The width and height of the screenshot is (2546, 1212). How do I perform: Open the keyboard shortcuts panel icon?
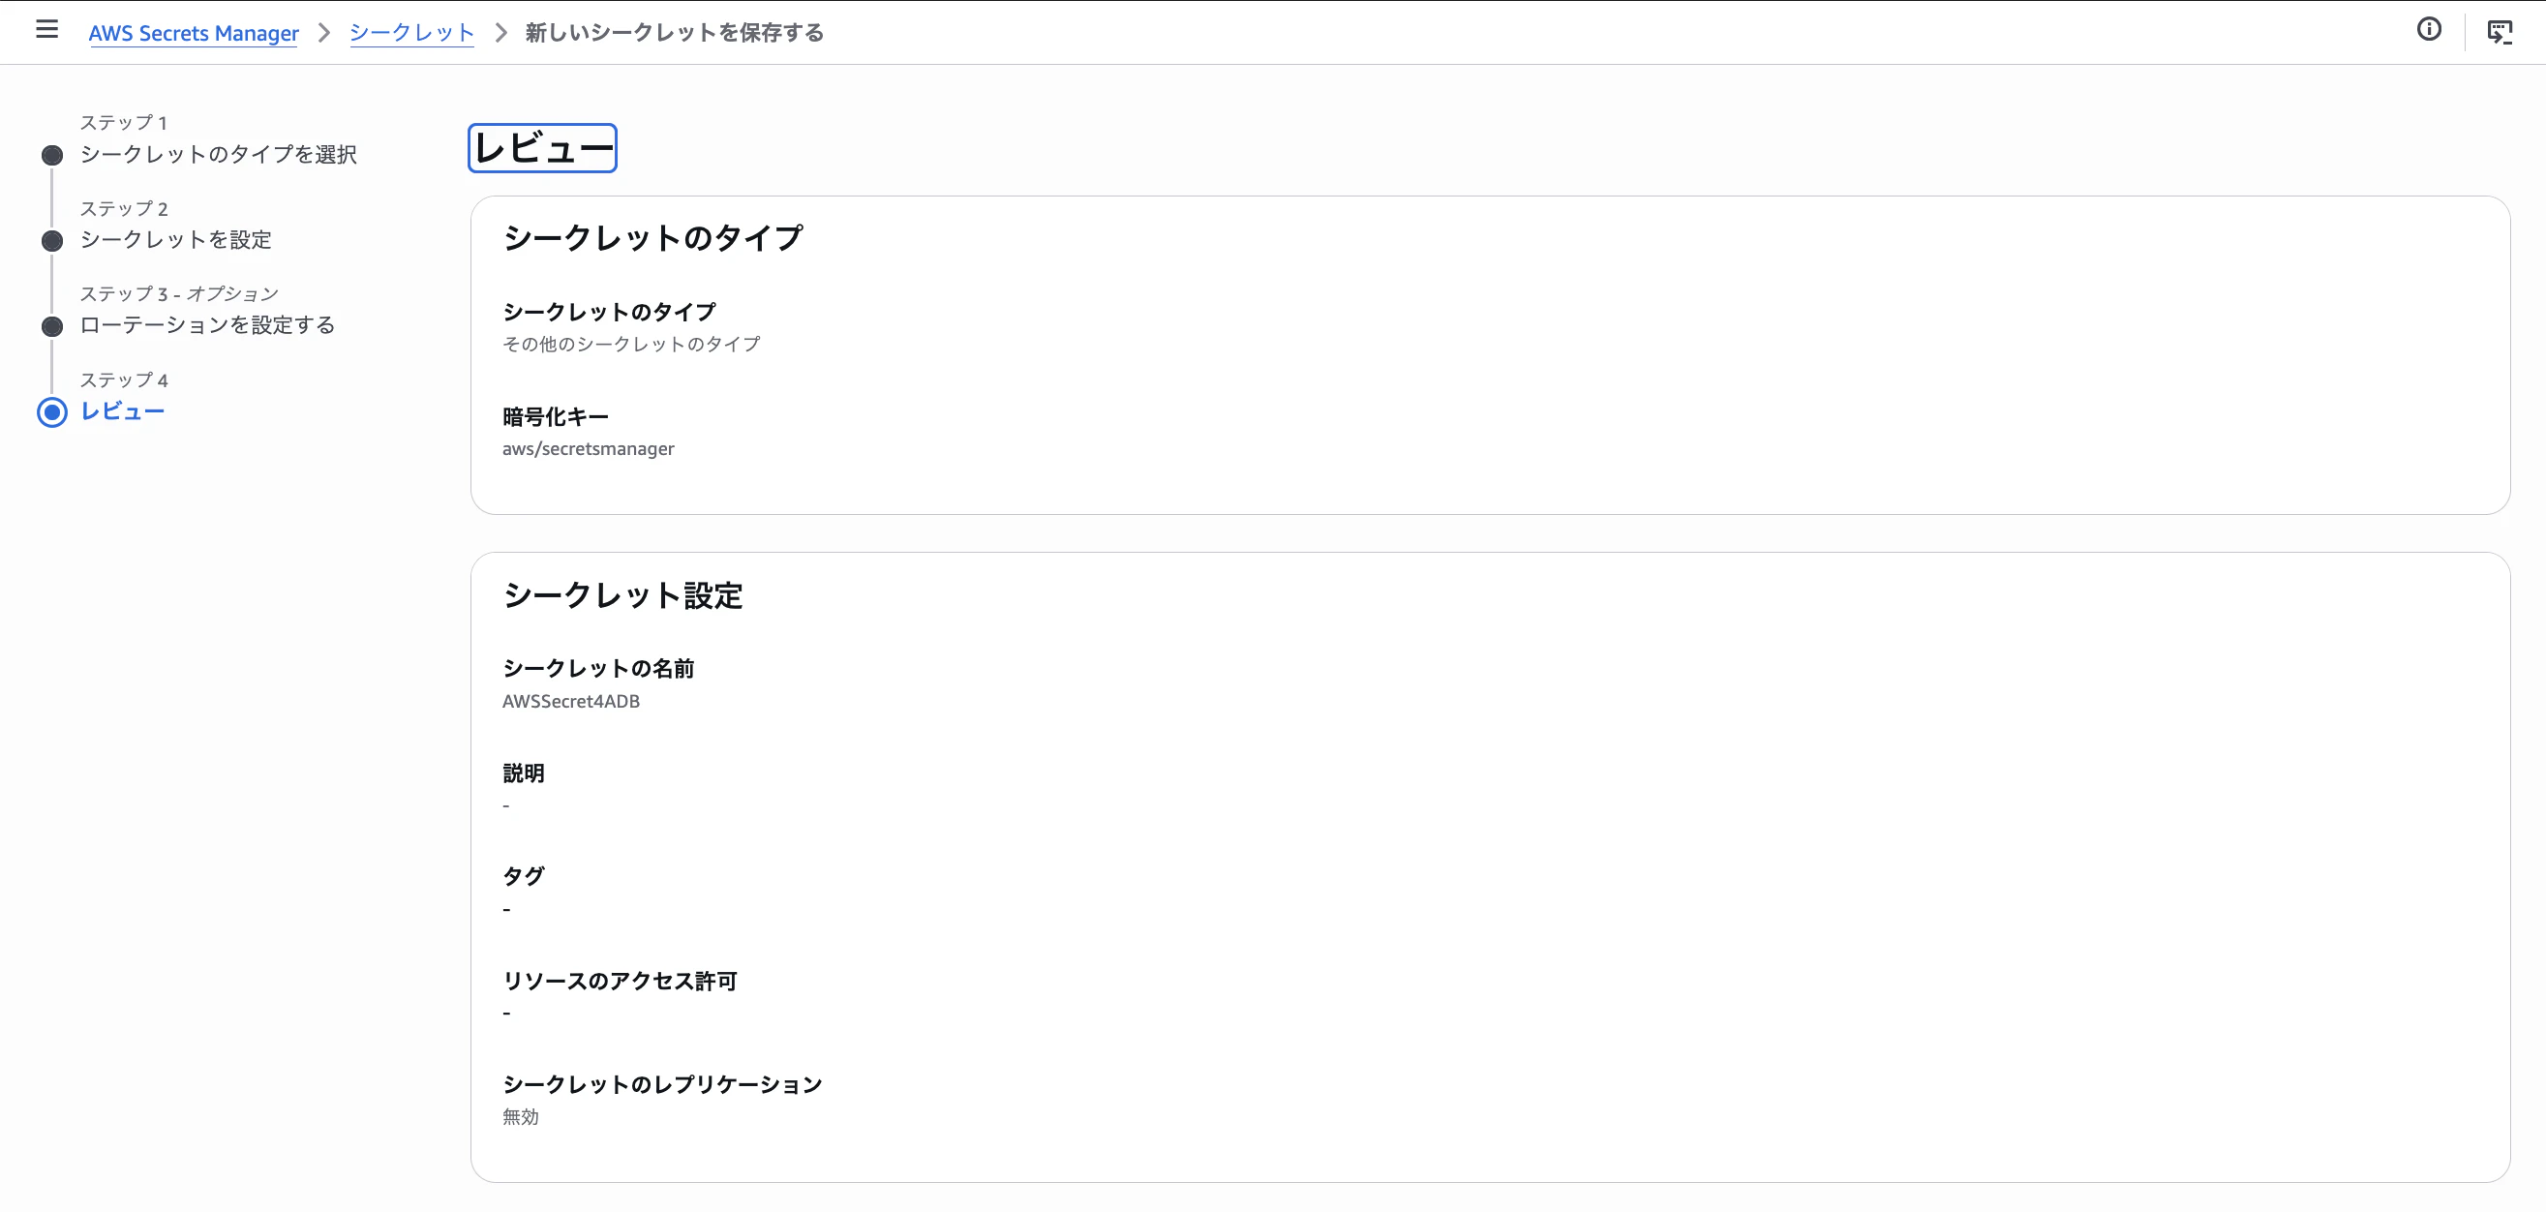tap(2501, 31)
